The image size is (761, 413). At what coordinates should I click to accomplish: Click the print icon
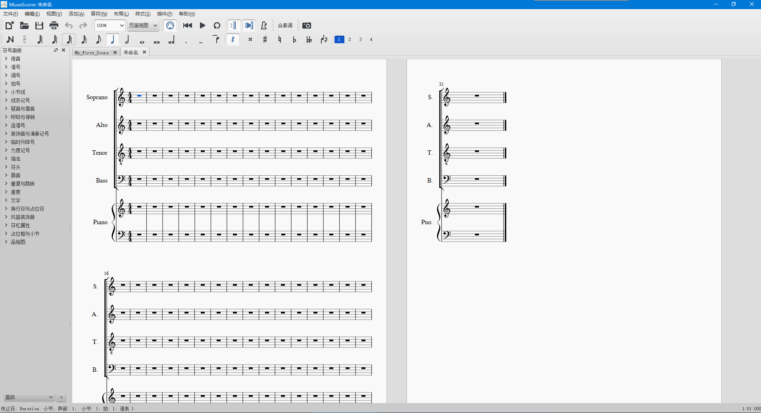tap(54, 25)
